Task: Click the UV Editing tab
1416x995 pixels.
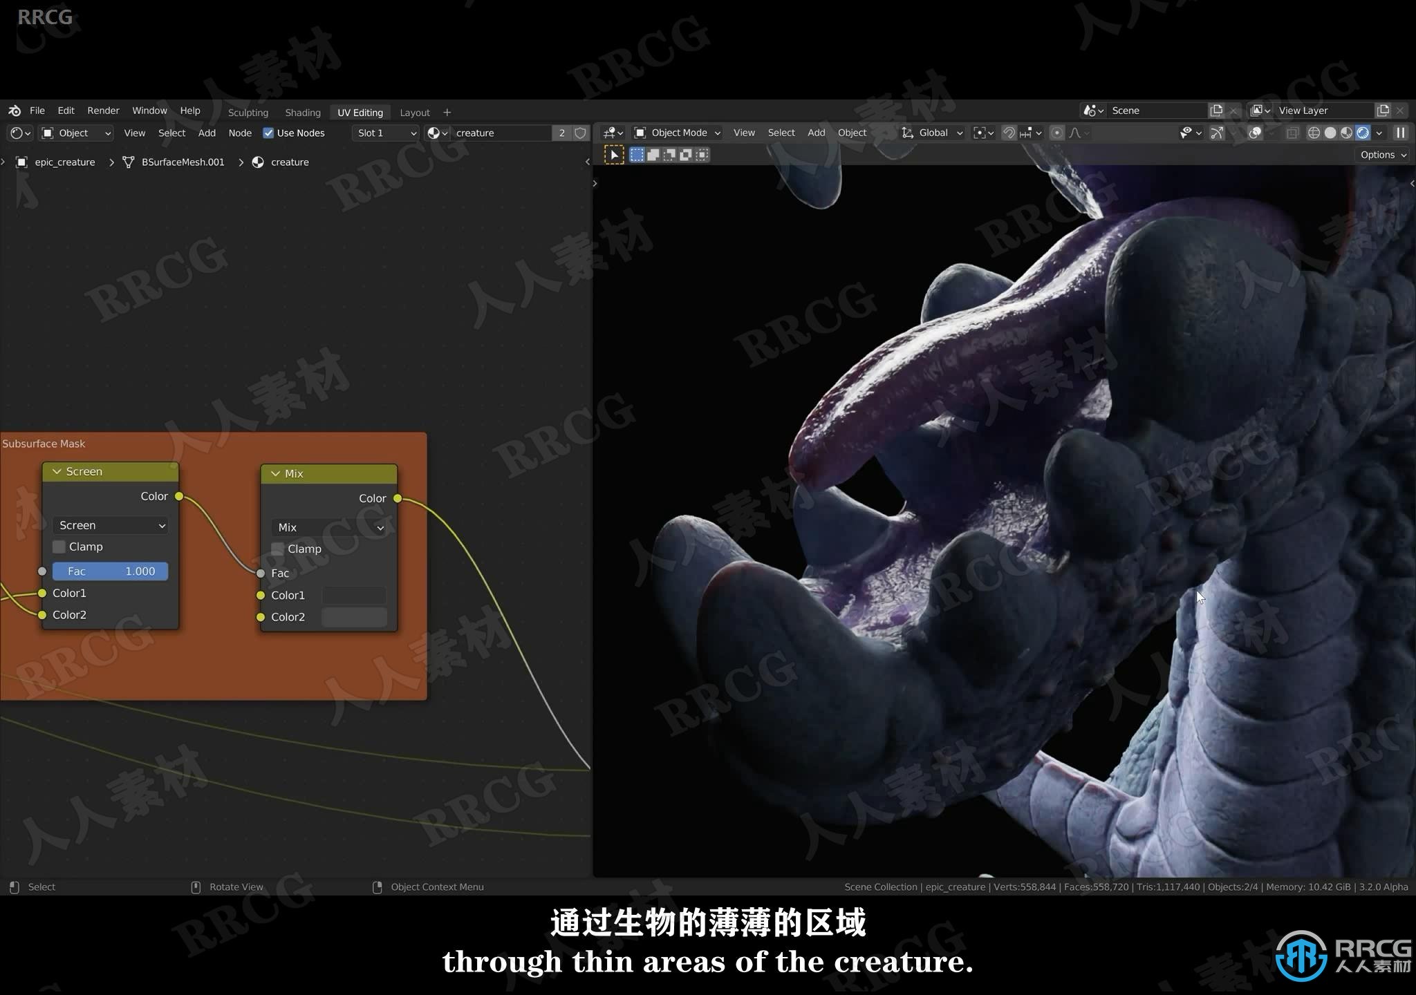Action: tap(360, 112)
